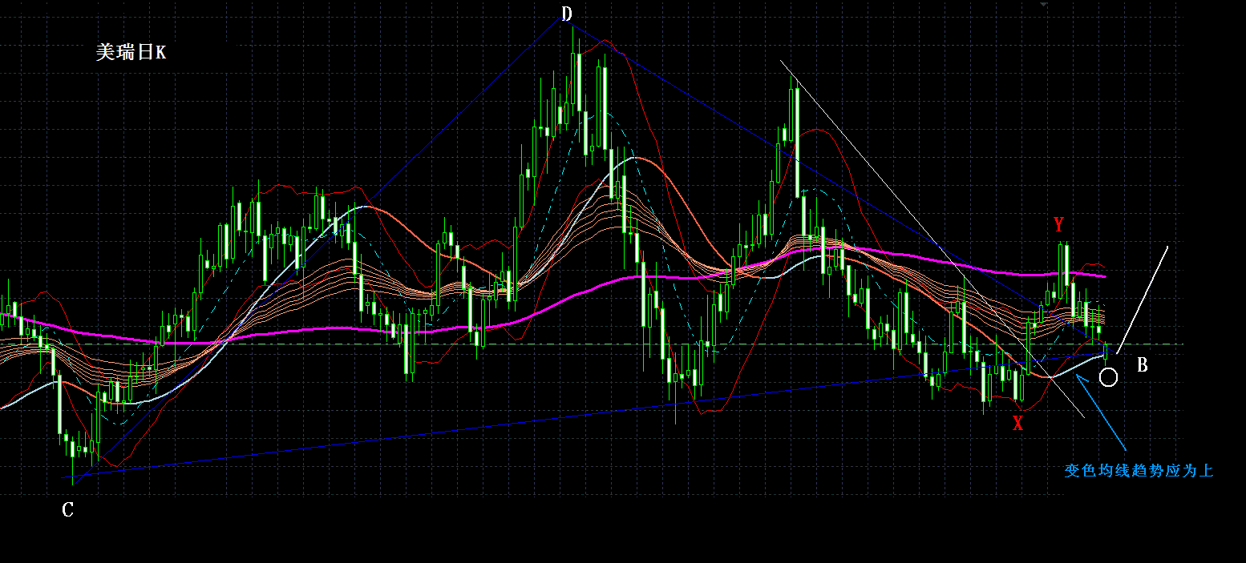
Task: Select the D peak label
Action: point(567,14)
